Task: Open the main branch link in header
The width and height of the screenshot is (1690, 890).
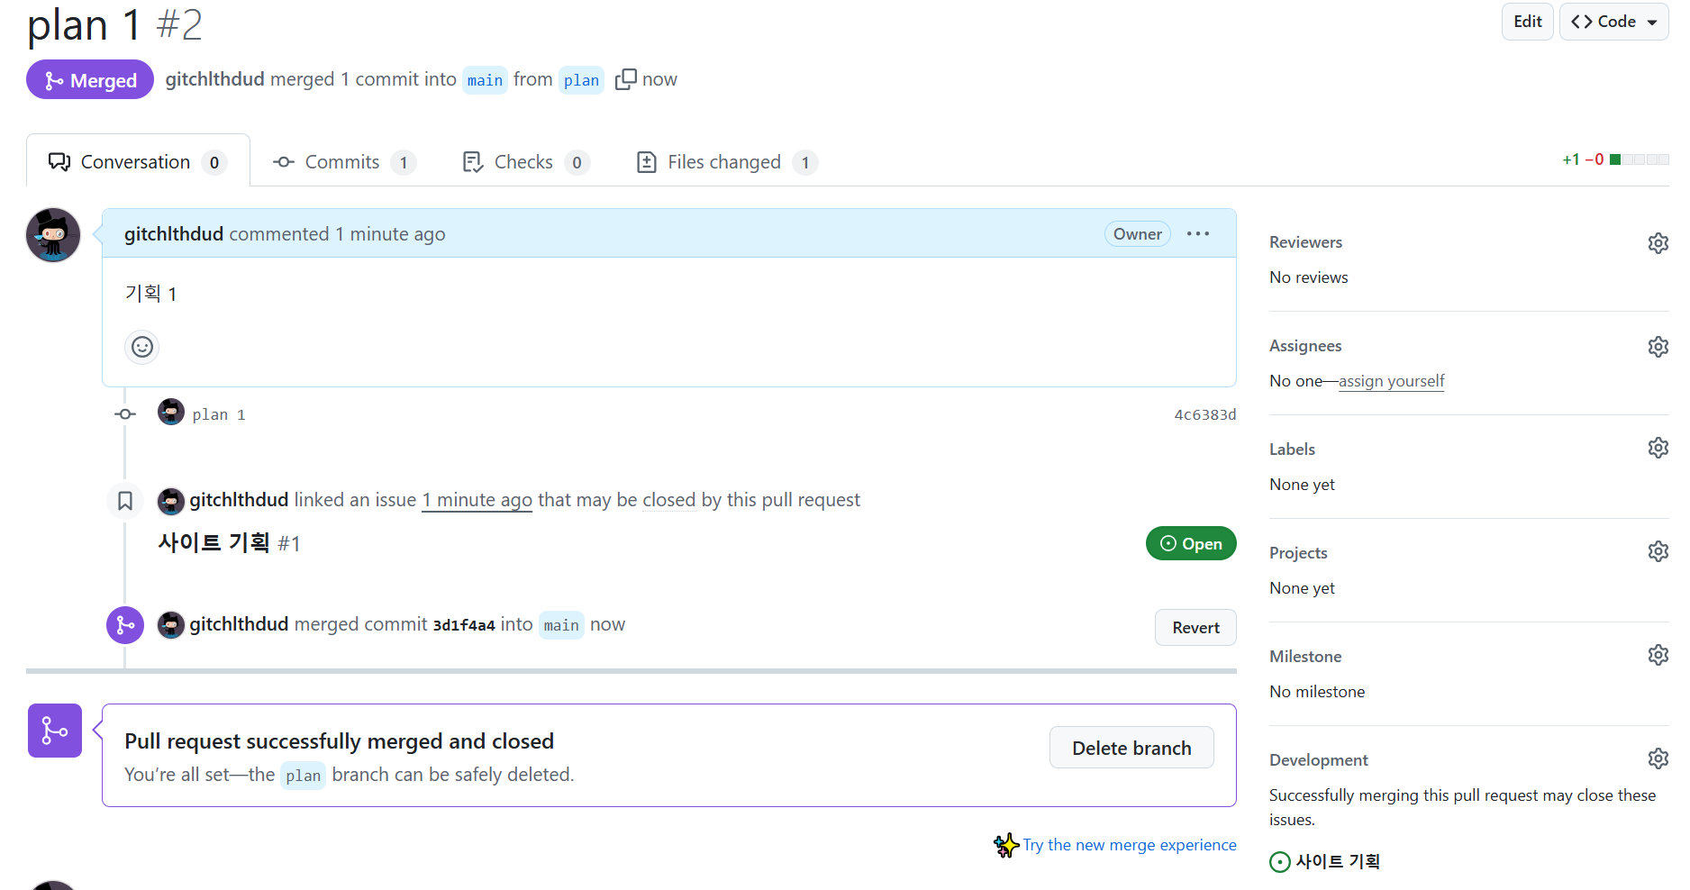Action: pyautogui.click(x=485, y=80)
